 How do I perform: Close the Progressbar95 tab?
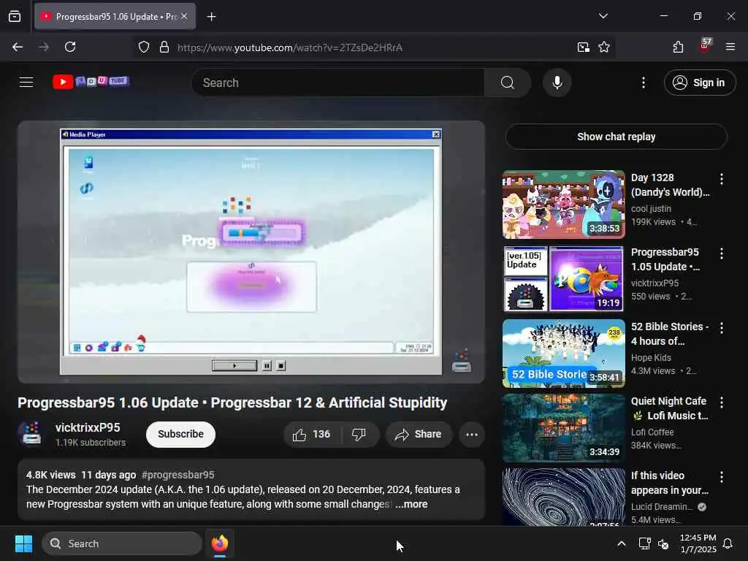tap(184, 16)
